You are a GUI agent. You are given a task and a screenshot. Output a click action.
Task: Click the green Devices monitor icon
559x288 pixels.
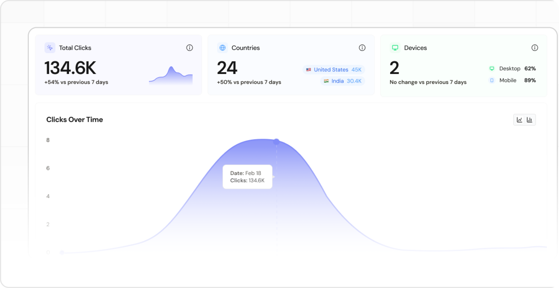click(x=395, y=48)
